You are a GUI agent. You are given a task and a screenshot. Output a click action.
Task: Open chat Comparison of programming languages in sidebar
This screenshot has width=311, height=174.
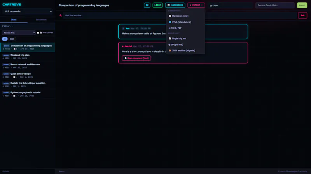[28, 47]
